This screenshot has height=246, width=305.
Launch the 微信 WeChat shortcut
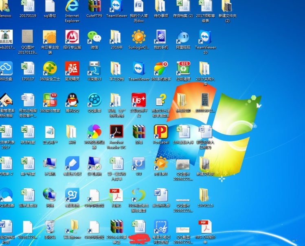pos(94,39)
